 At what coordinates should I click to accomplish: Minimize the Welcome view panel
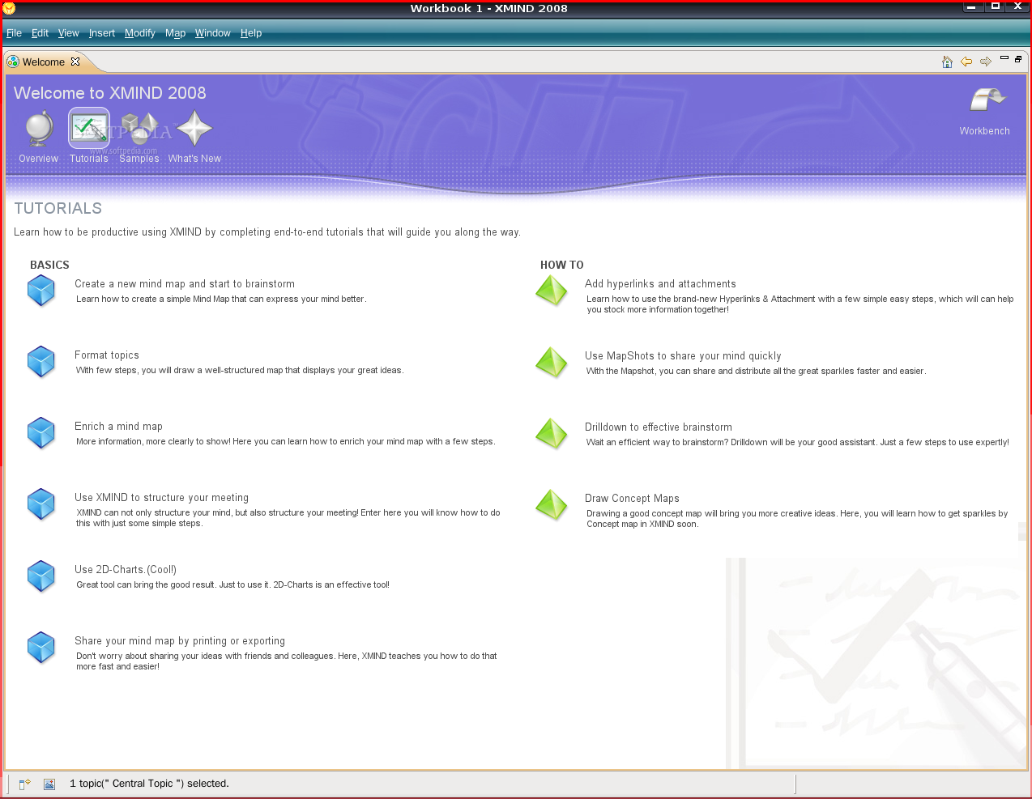1004,58
